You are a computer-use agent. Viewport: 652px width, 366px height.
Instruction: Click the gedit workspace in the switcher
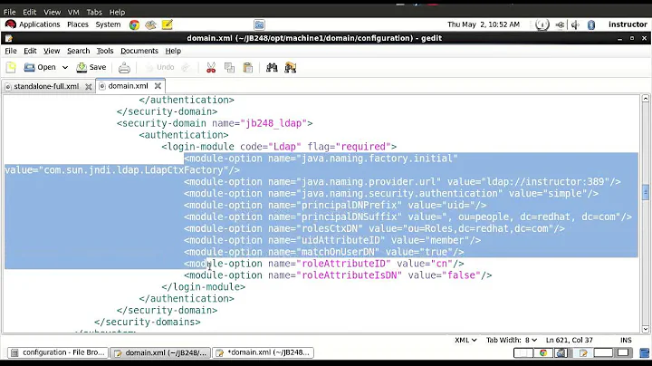pyautogui.click(x=583, y=353)
